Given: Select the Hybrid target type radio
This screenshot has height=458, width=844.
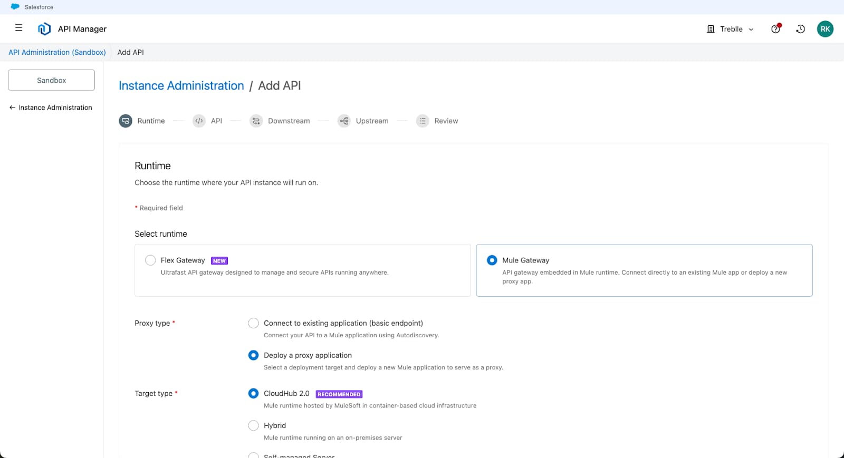Looking at the screenshot, I should [x=253, y=425].
